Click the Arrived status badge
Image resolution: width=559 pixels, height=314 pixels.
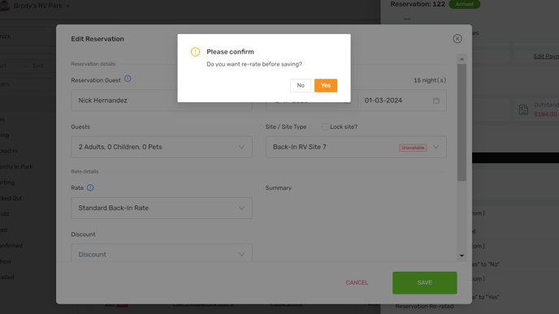point(464,4)
